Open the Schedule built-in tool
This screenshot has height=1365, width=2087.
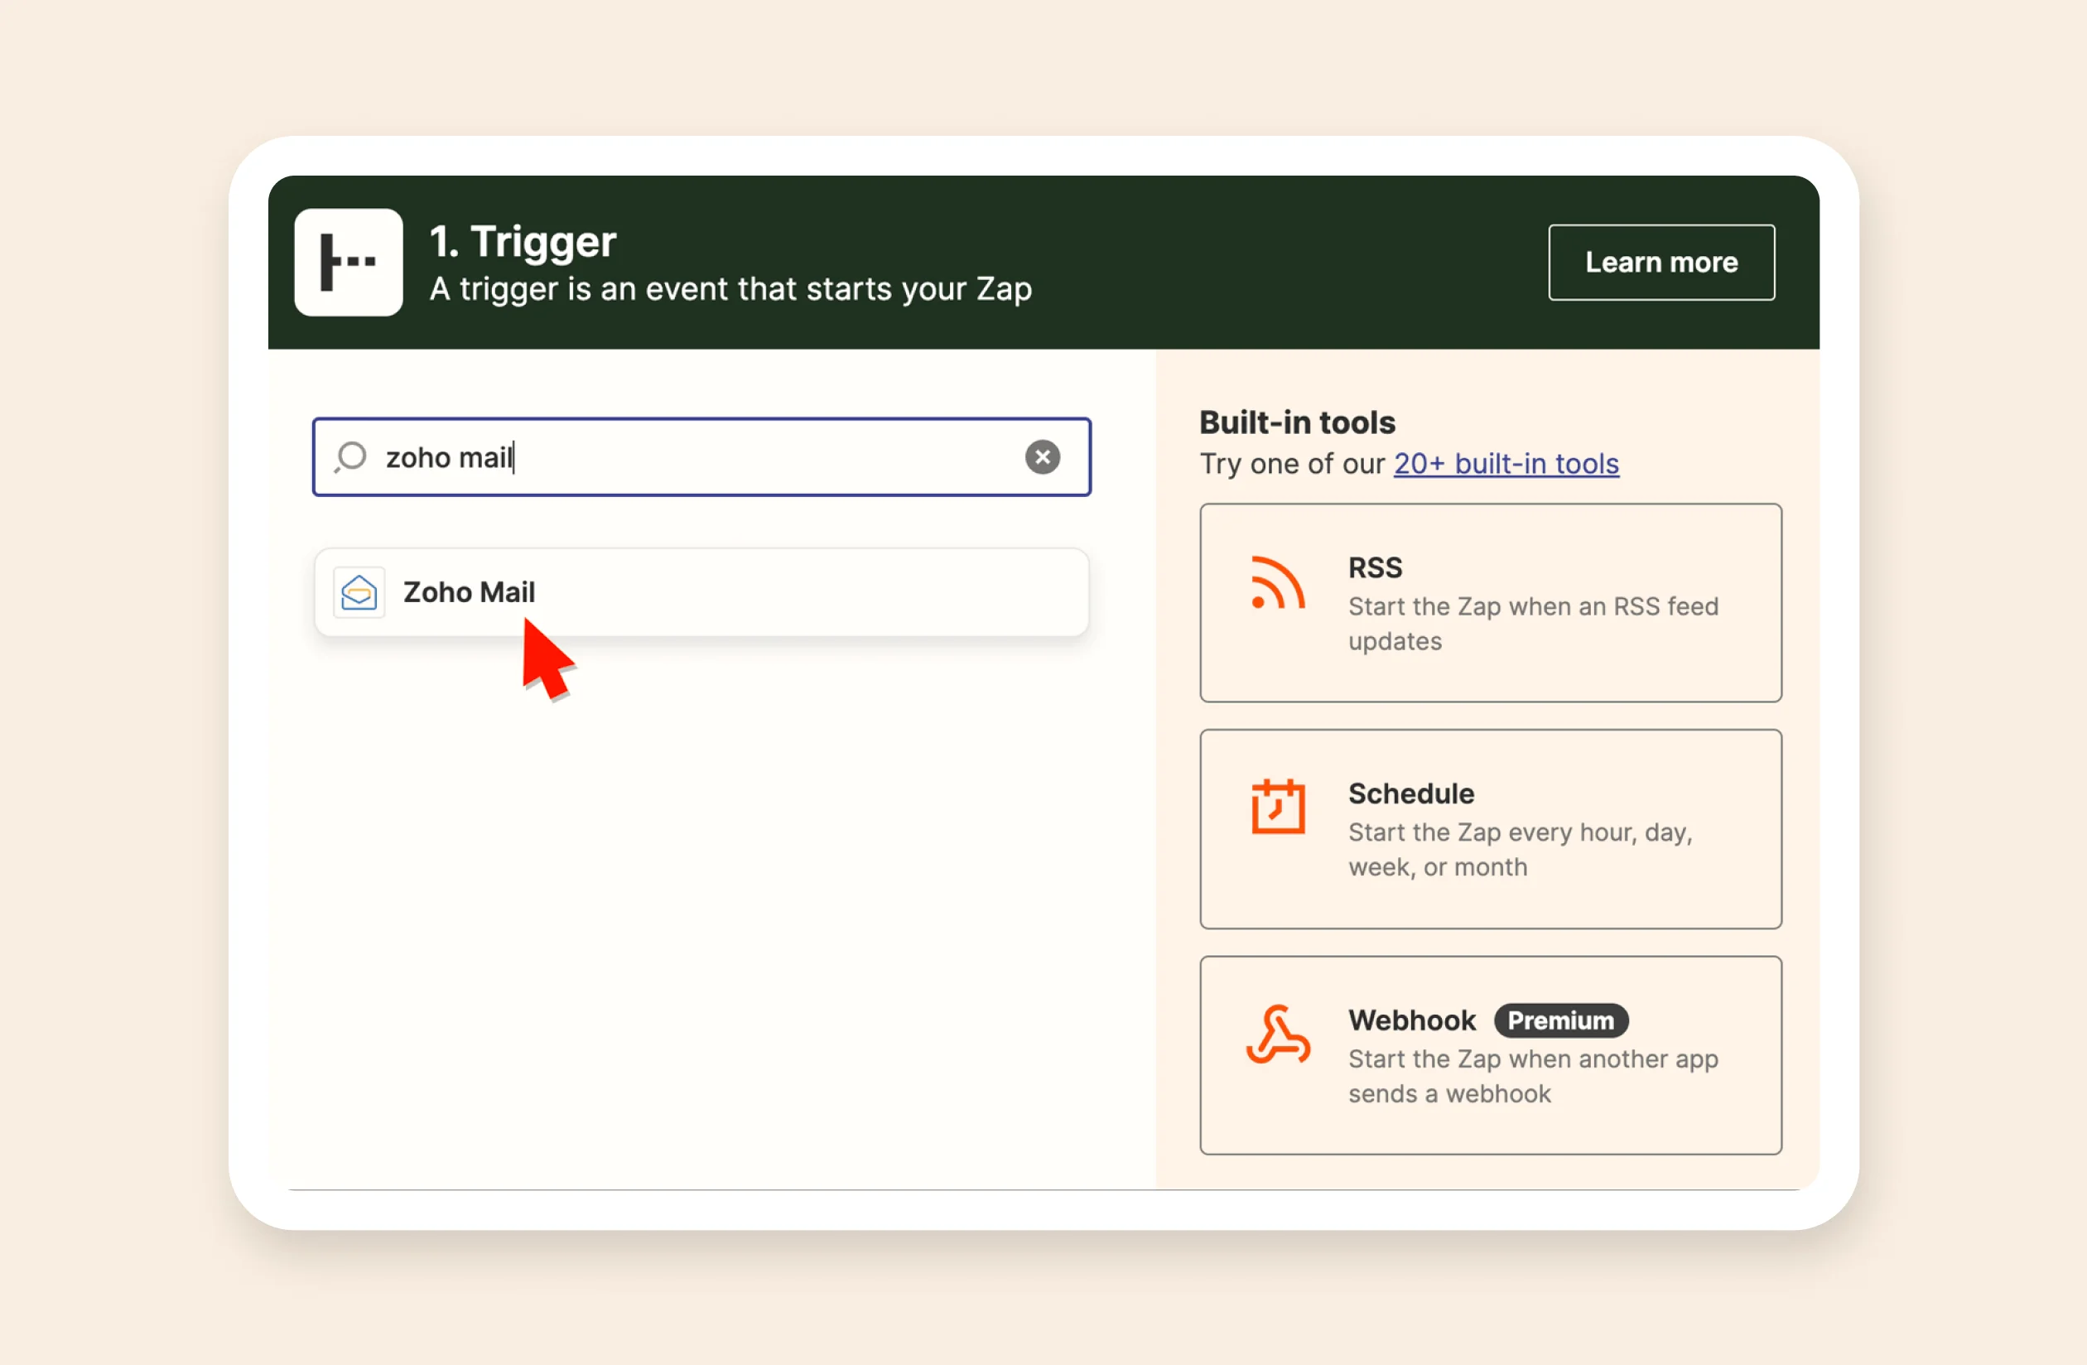point(1489,829)
